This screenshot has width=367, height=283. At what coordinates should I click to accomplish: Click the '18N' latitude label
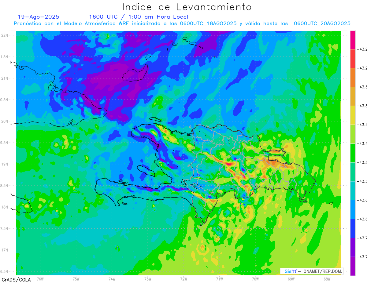pyautogui.click(x=5, y=207)
